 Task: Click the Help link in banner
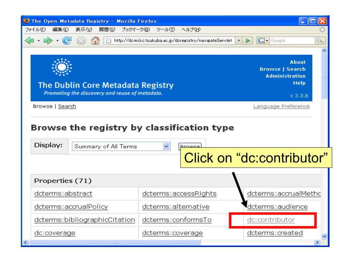pyautogui.click(x=299, y=83)
